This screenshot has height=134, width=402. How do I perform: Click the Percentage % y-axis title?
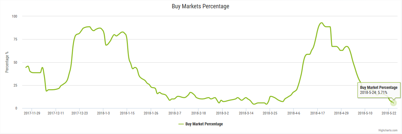[7, 62]
